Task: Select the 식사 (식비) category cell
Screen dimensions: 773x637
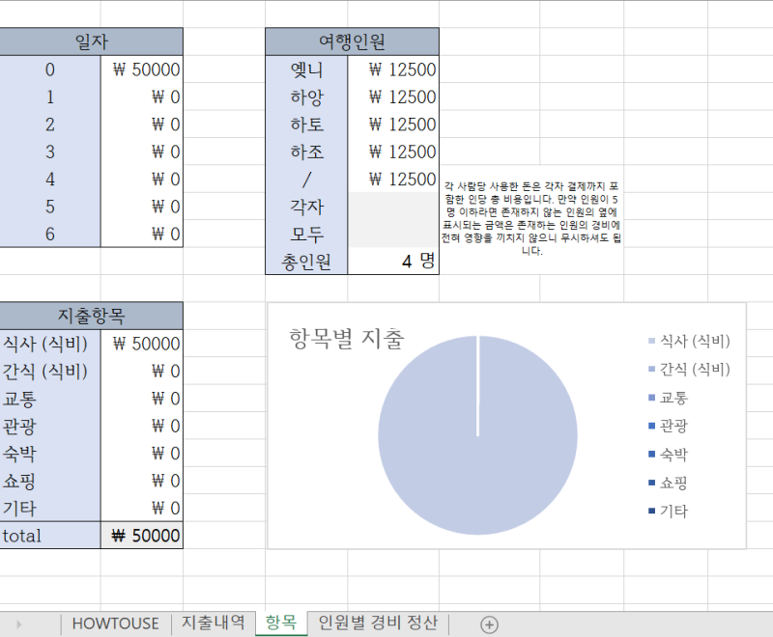Action: [x=50, y=344]
